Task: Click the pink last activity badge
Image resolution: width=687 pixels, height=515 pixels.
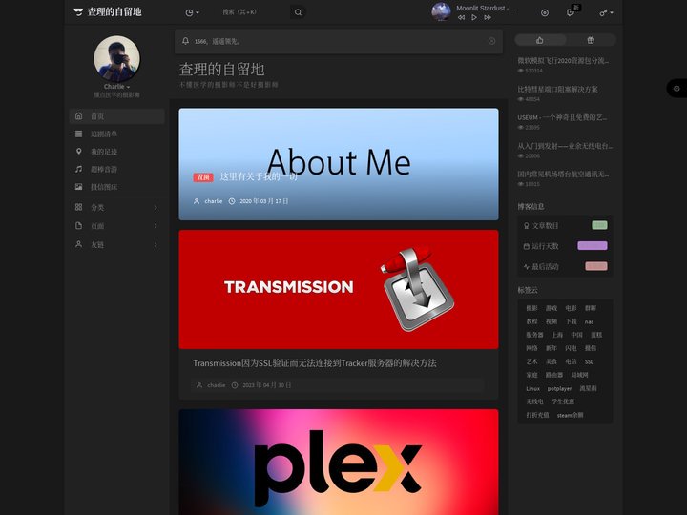Action: 596,266
